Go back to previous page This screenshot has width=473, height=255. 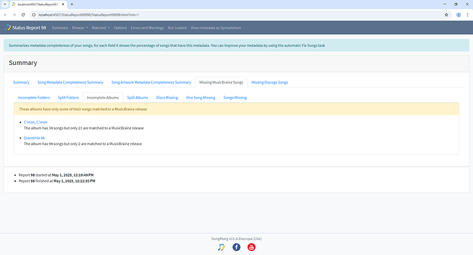(x=5, y=15)
